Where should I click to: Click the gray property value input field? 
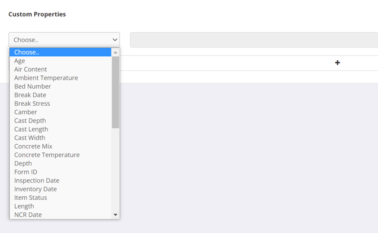254,40
